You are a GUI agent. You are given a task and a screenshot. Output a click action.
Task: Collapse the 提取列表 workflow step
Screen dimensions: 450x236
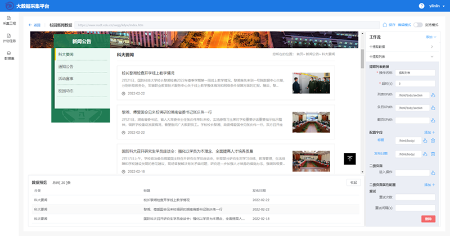[402, 57]
